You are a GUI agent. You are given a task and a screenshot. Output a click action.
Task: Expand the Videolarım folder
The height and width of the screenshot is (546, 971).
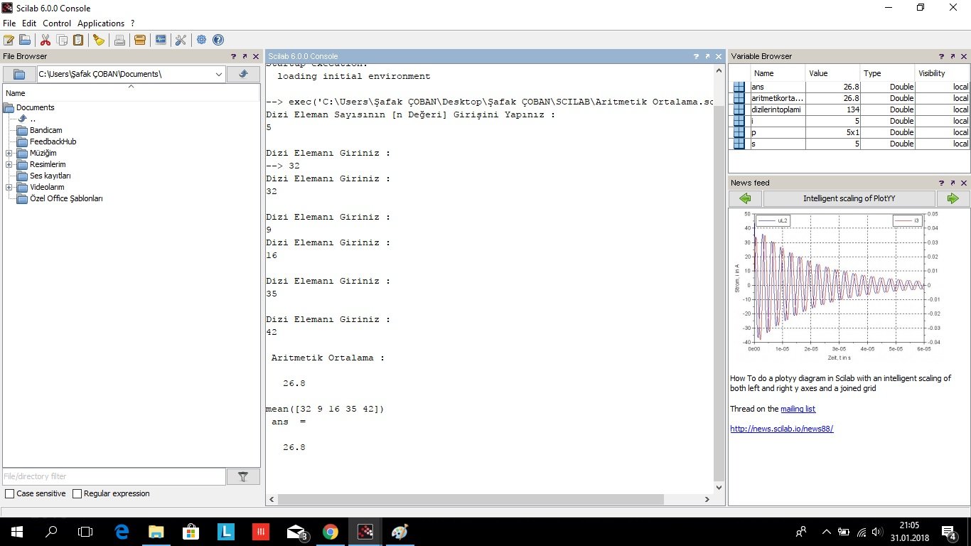pos(9,187)
